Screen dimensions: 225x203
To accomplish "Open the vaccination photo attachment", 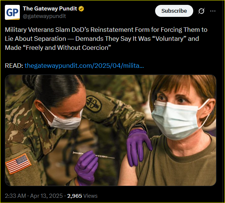I will tap(111, 130).
